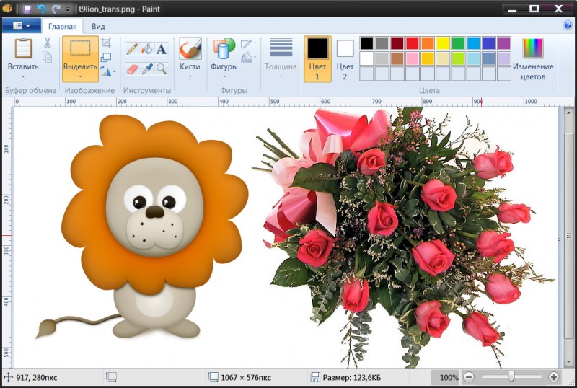Click the vertical scrollbar down arrow
This screenshot has height=388, width=577.
569,361
